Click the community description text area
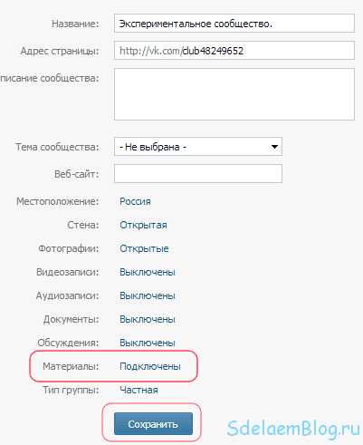 pyautogui.click(x=234, y=94)
